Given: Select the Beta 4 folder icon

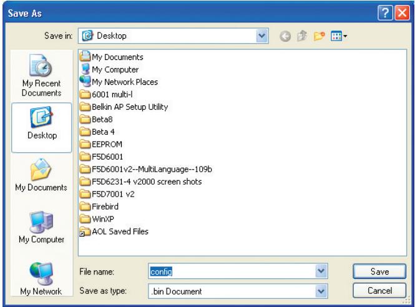Looking at the screenshot, I should (x=85, y=132).
